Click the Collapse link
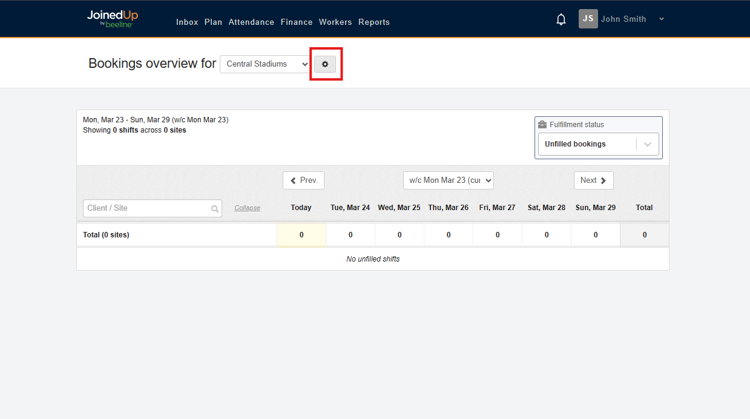The height and width of the screenshot is (419, 750). pyautogui.click(x=247, y=208)
